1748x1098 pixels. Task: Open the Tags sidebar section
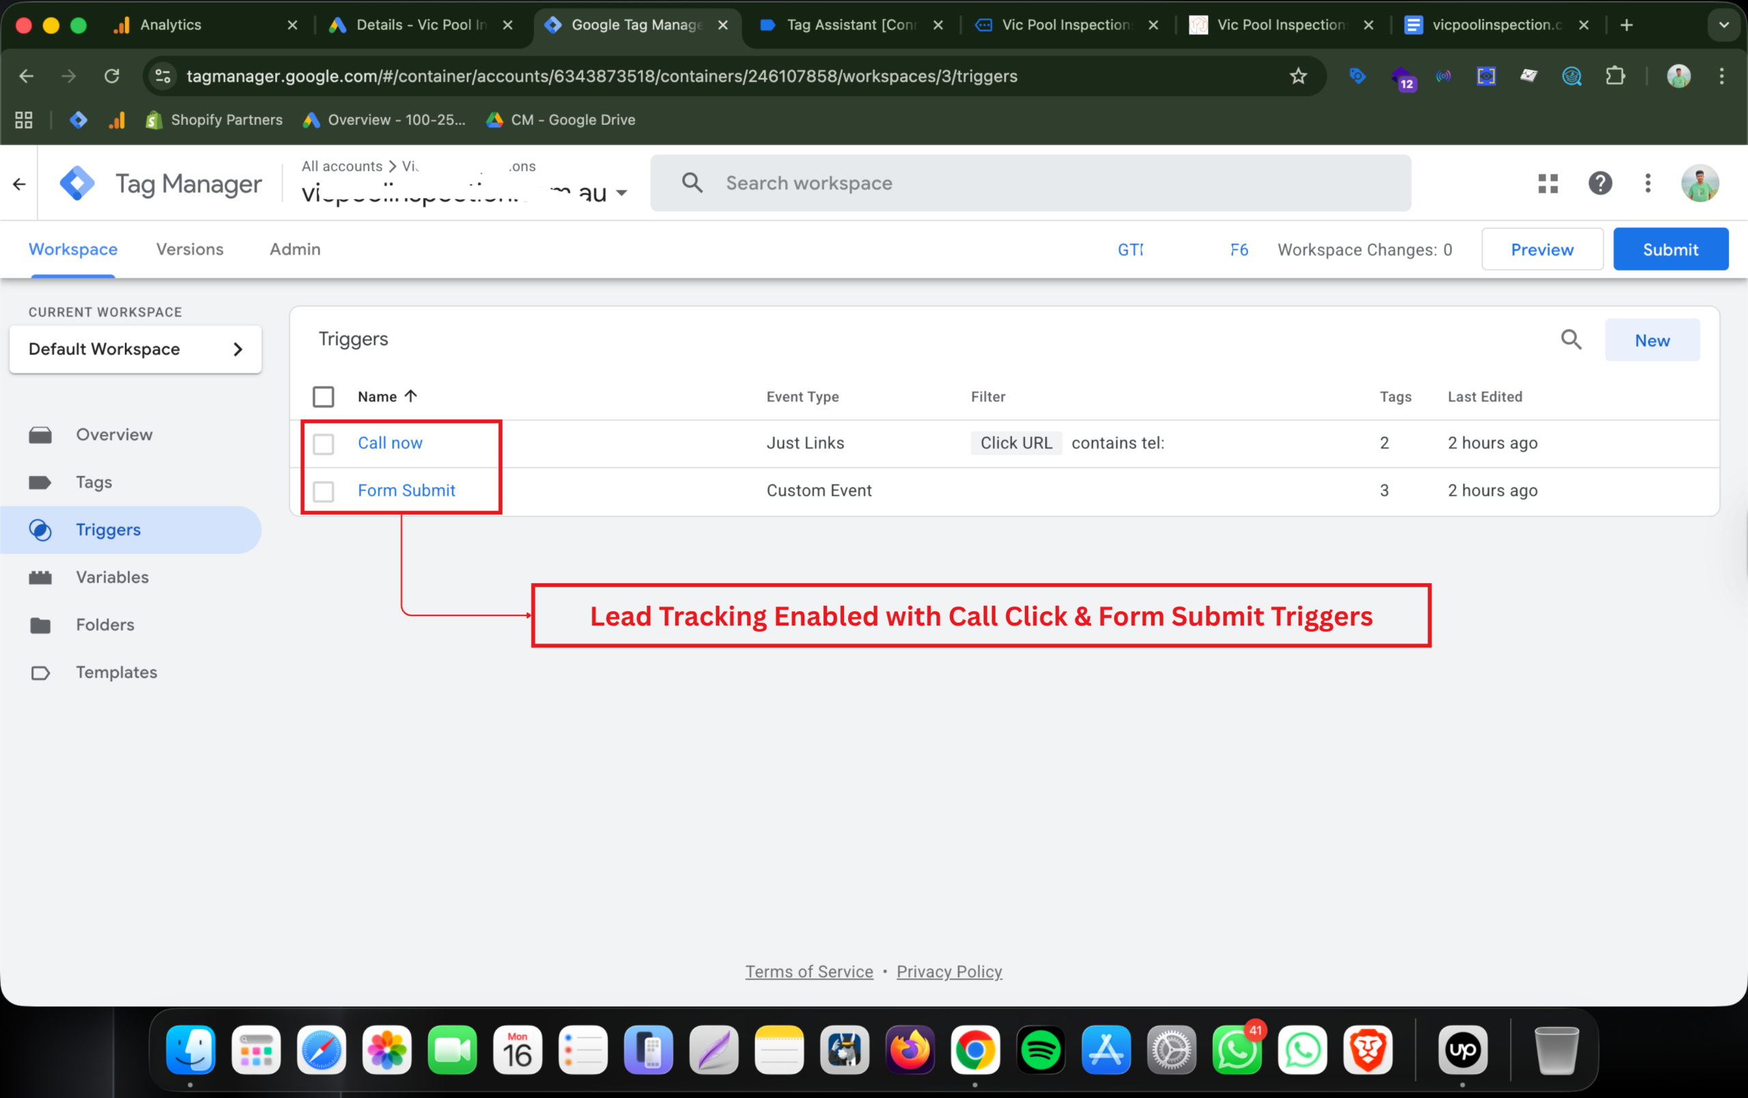click(94, 482)
